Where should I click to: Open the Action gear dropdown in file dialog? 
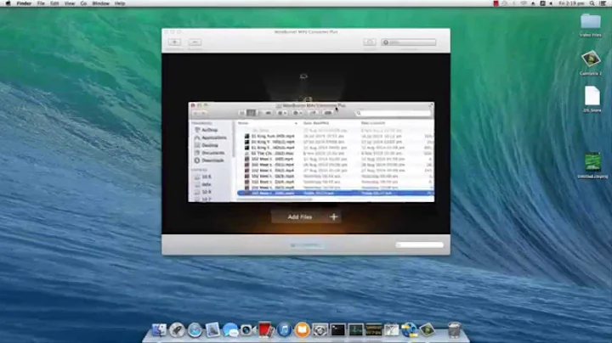[297, 113]
